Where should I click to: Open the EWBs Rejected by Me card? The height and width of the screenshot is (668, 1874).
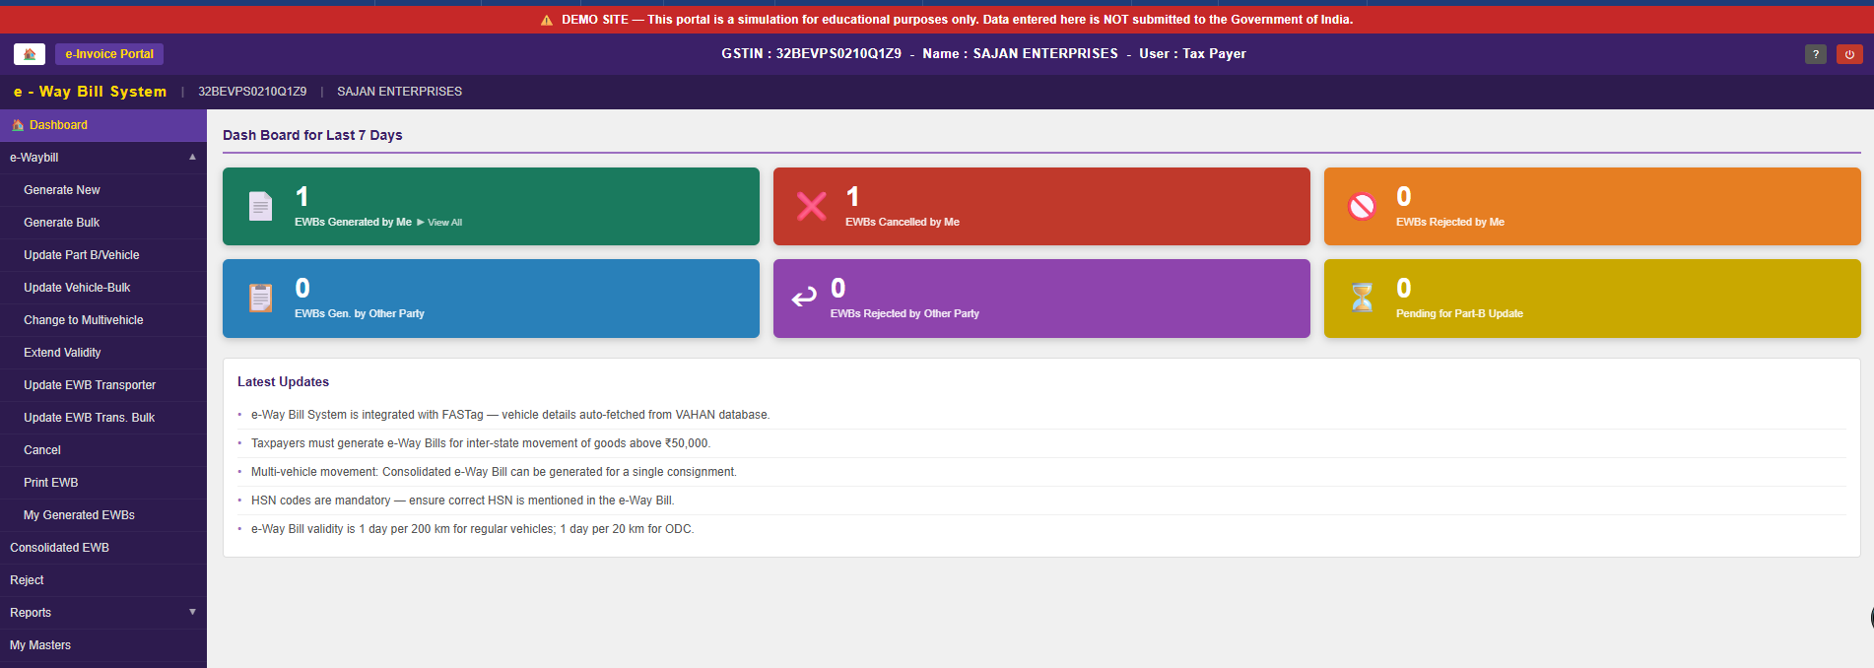point(1592,206)
